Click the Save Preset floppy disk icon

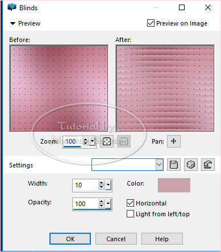pyautogui.click(x=174, y=165)
